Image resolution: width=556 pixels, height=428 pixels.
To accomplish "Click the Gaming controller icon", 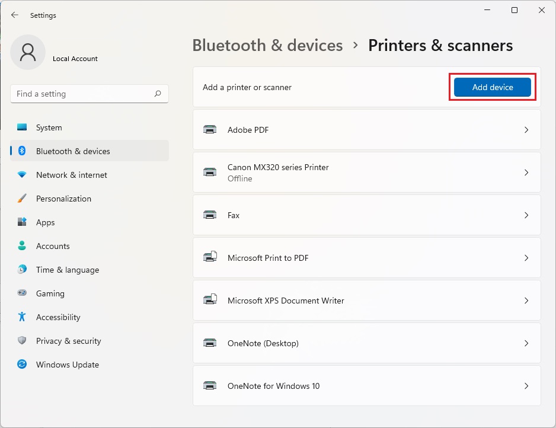I will 22,293.
